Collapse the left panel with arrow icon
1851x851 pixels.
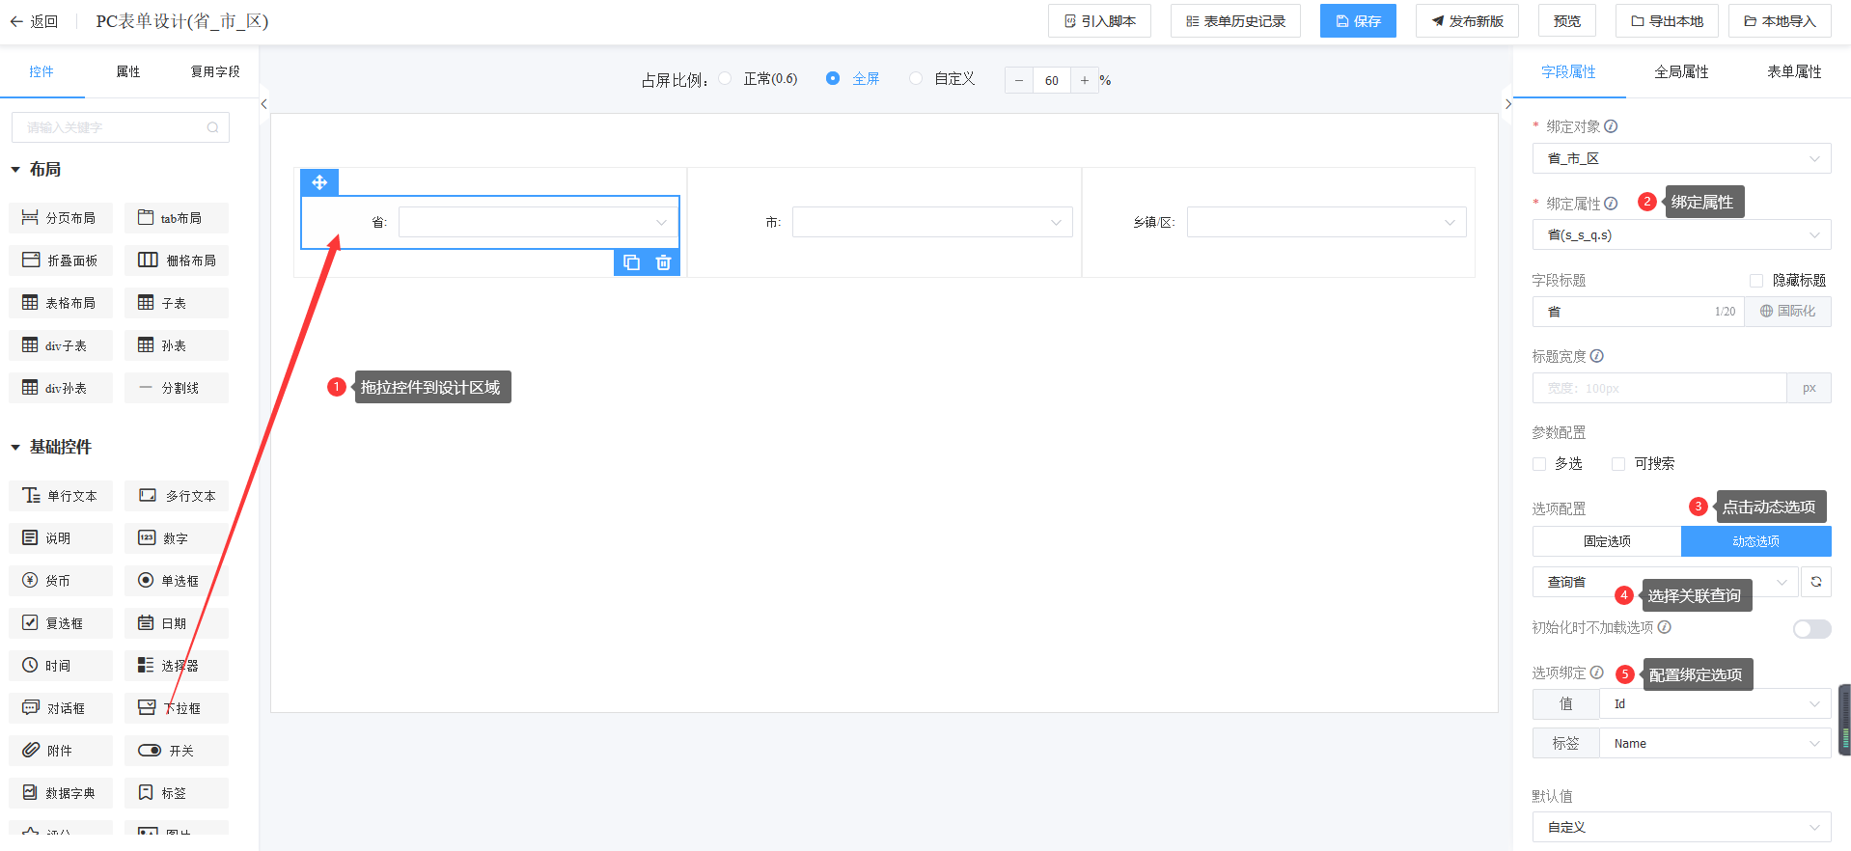(x=263, y=104)
